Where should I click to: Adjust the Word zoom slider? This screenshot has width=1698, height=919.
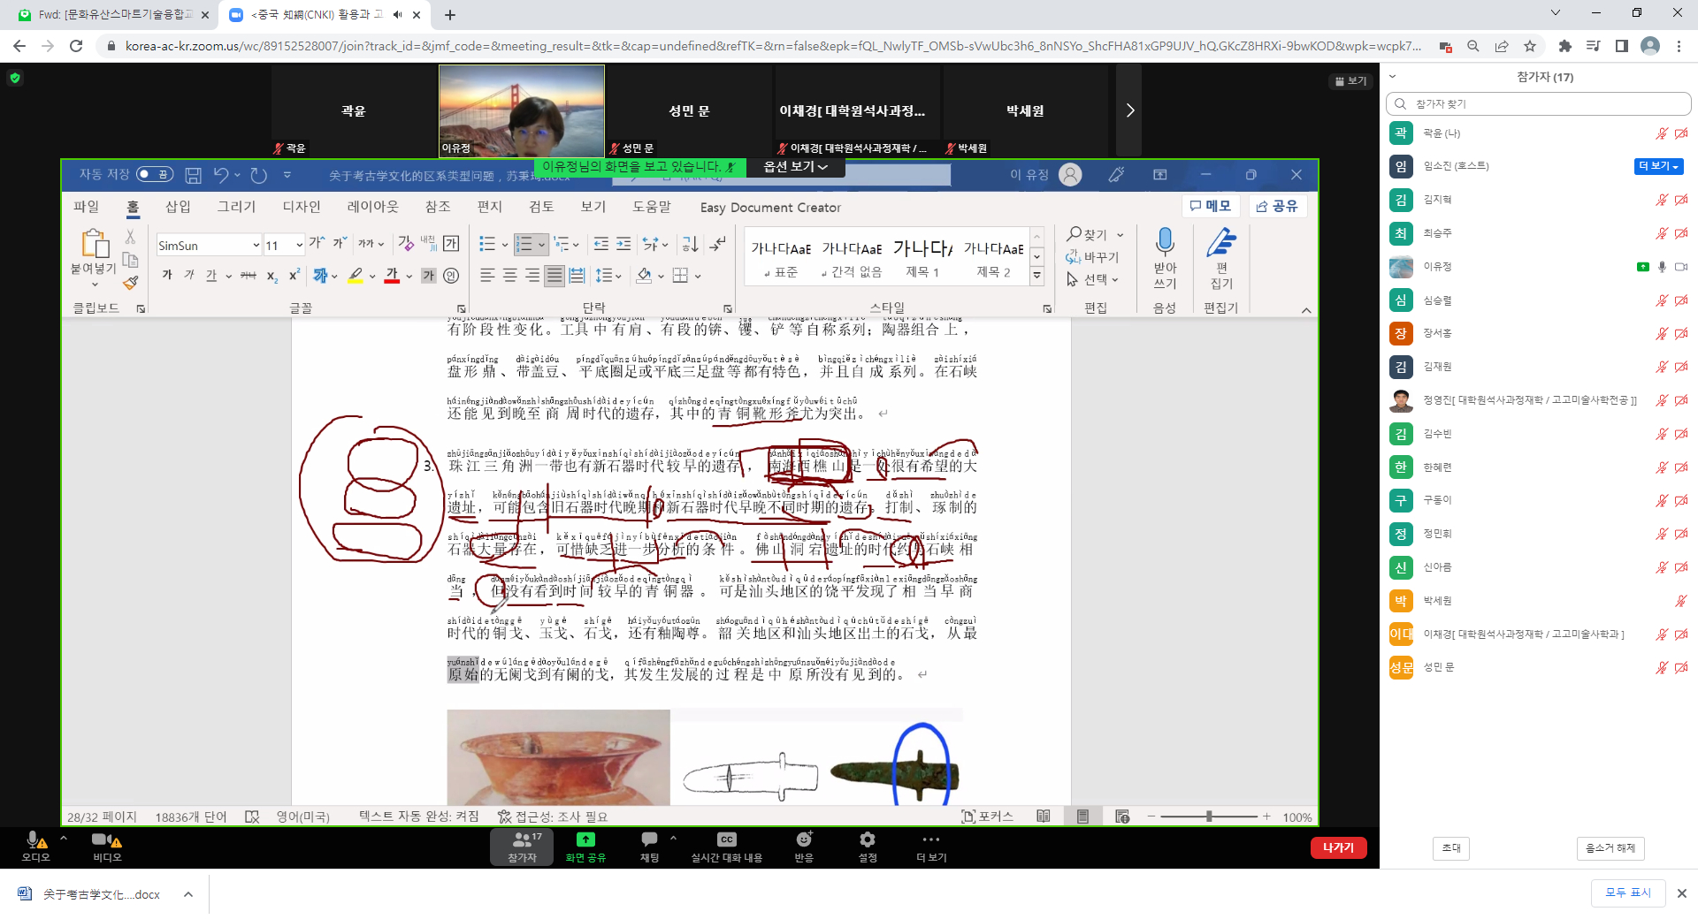point(1208,816)
